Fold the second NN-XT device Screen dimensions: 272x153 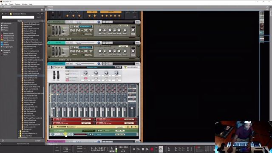[x=49, y=43]
